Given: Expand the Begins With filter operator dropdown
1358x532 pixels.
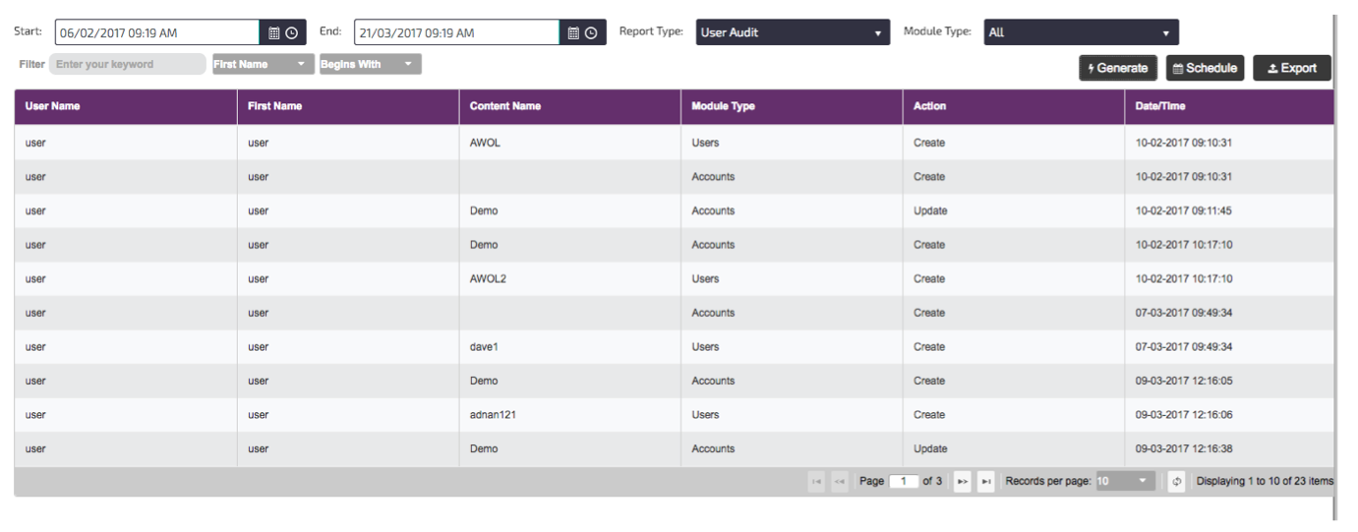Looking at the screenshot, I should (370, 64).
